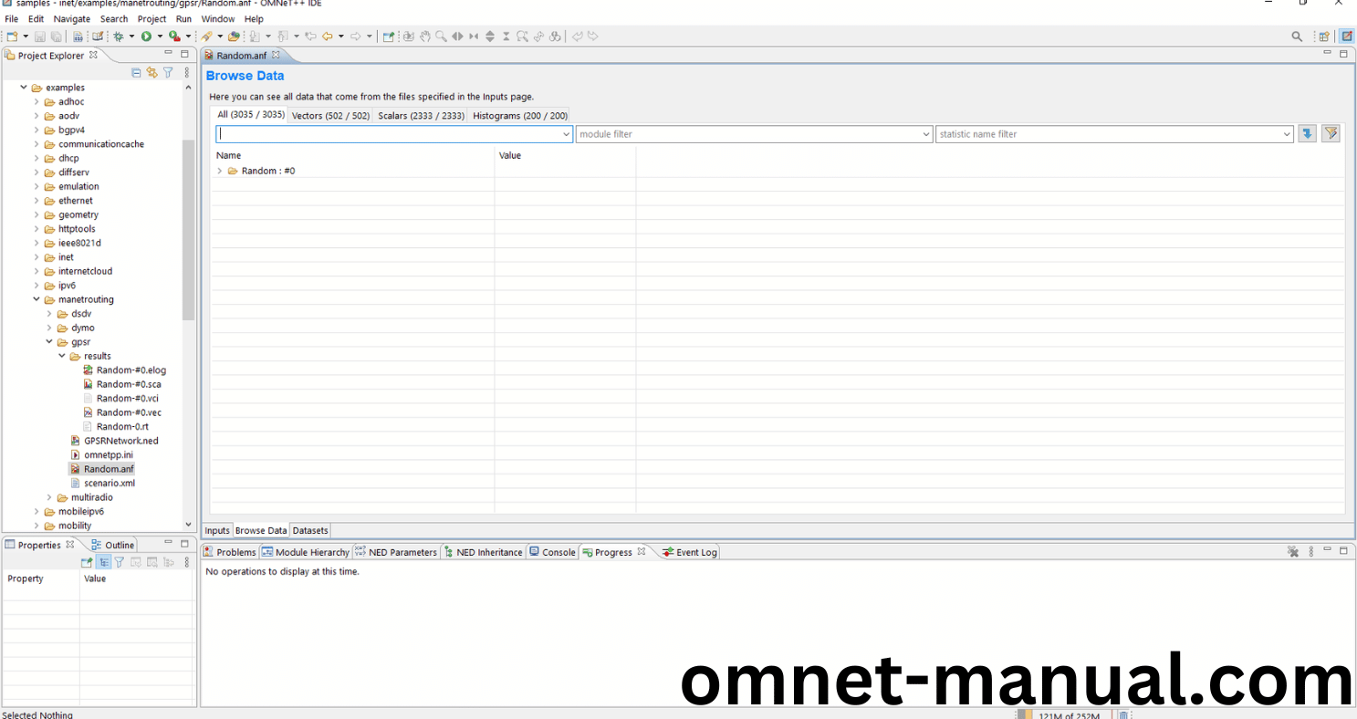
Task: Select the Collapse All icon in Project Explorer
Action: 136,73
